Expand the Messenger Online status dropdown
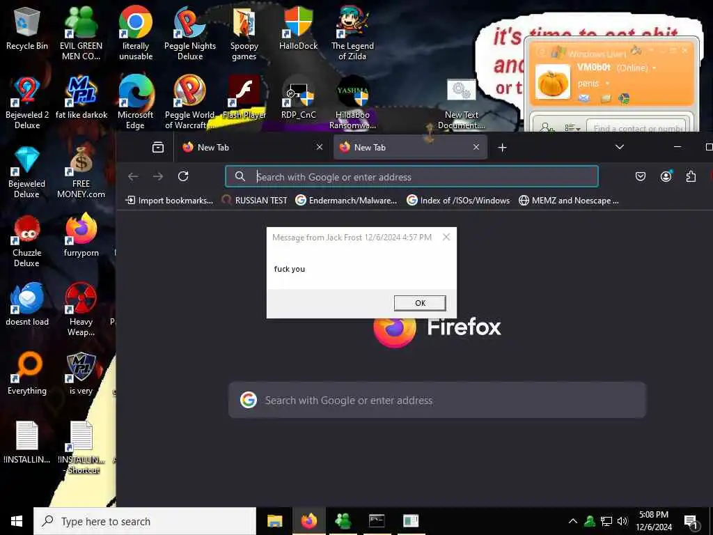The height and width of the screenshot is (535, 713). tap(655, 68)
